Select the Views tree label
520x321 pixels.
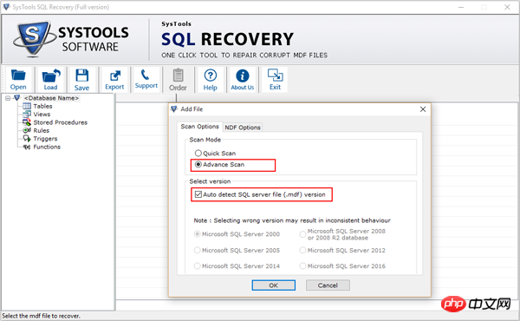42,115
